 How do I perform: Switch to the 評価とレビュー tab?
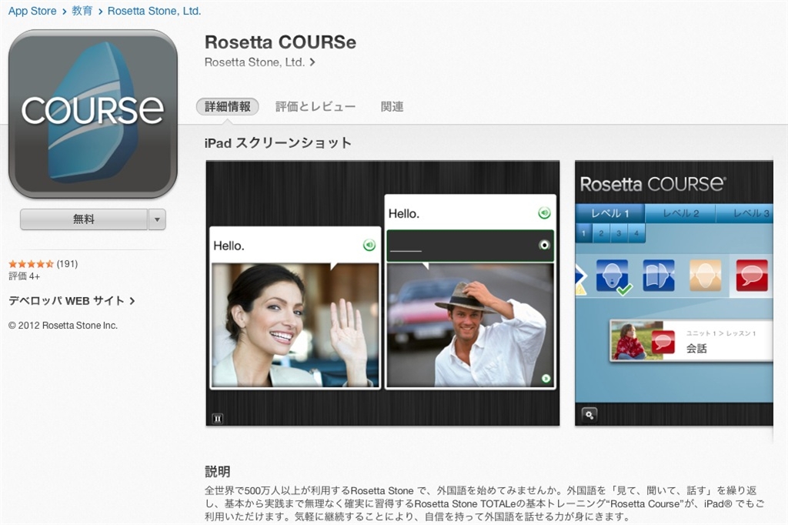[316, 106]
